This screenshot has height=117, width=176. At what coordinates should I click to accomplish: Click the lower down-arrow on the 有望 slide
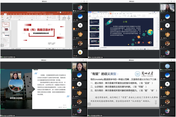coord(156,104)
